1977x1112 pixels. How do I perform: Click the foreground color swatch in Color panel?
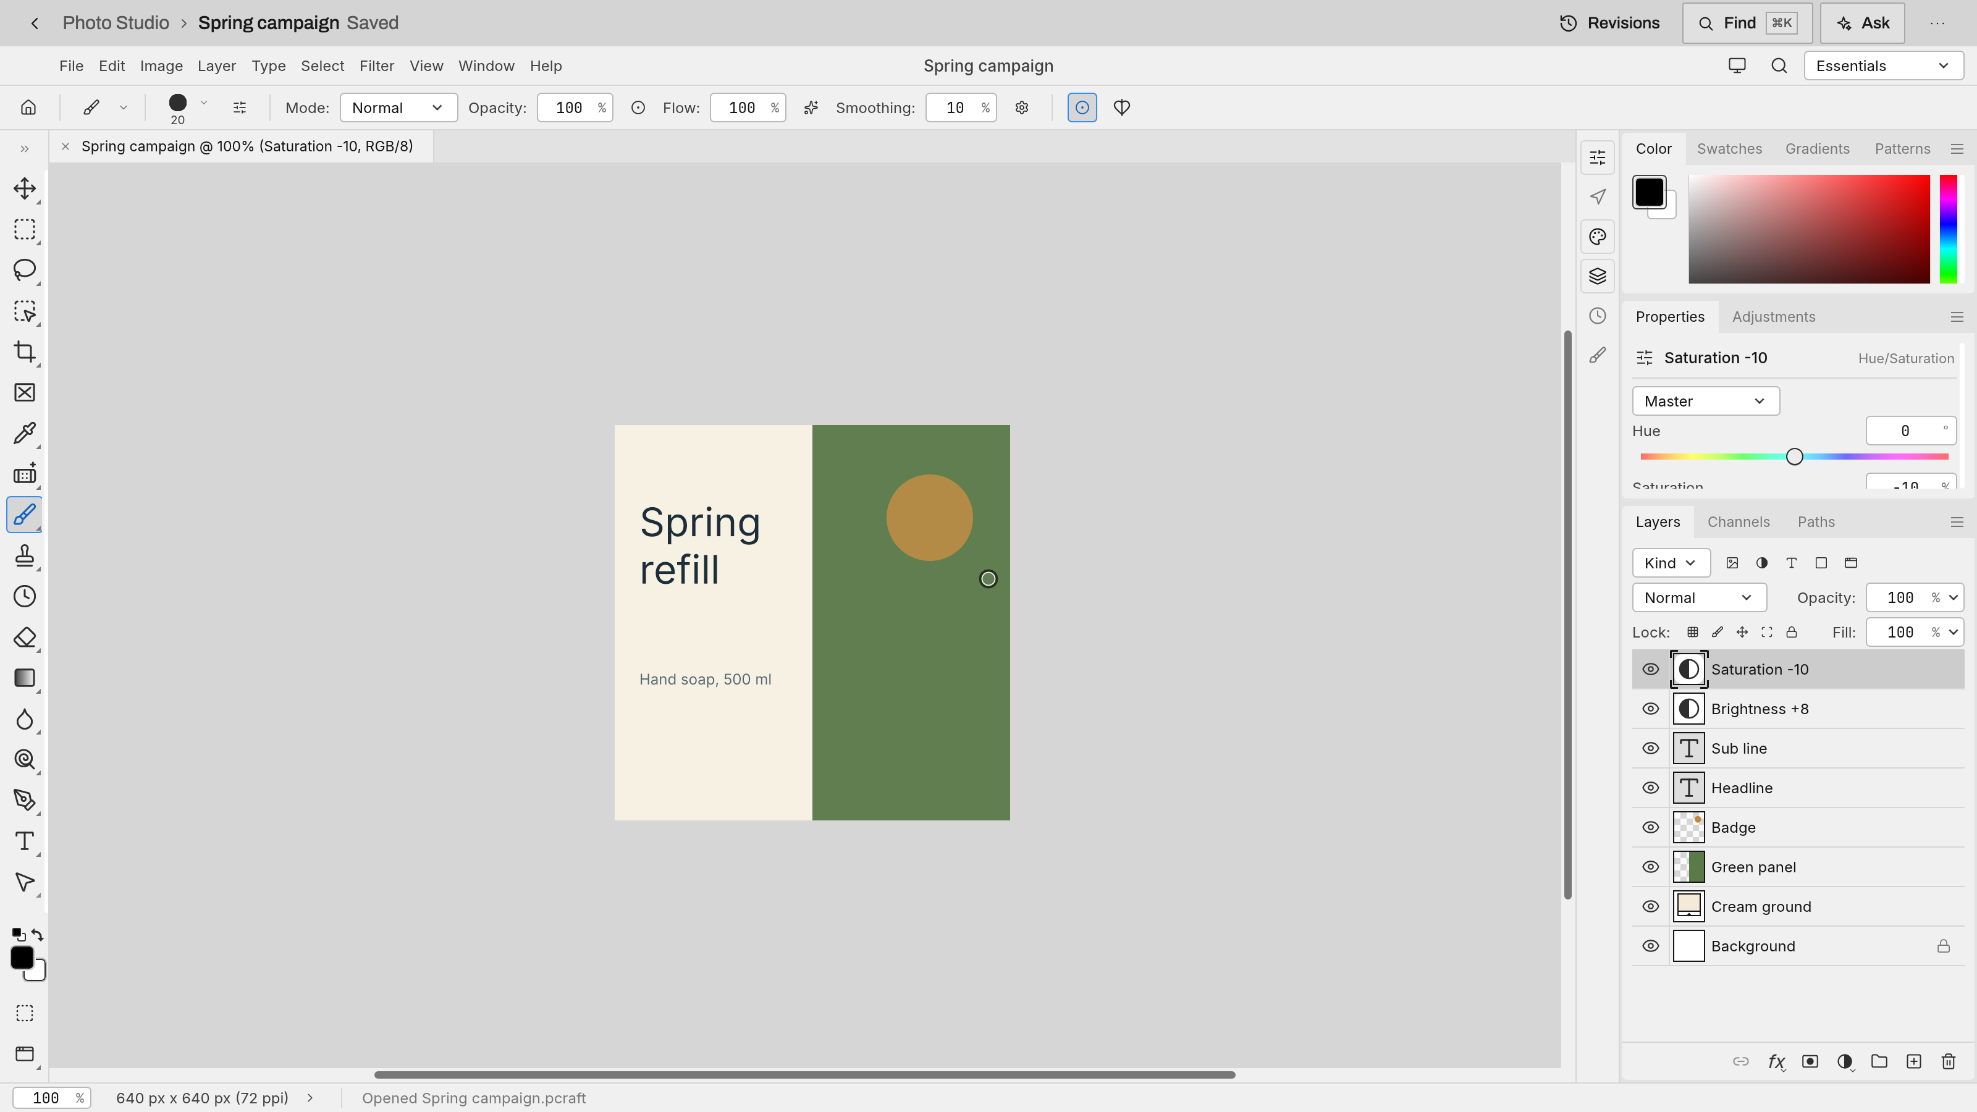[x=1648, y=192]
